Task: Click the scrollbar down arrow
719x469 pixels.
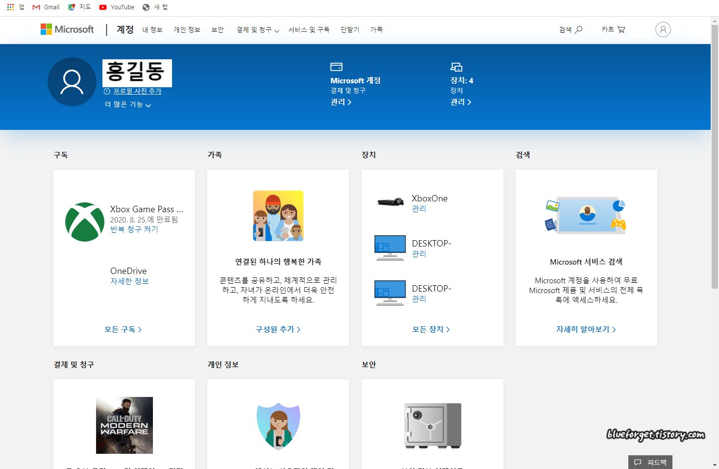Action: [715, 465]
